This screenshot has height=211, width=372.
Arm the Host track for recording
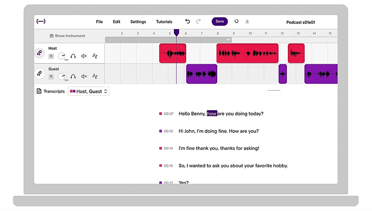(51, 56)
